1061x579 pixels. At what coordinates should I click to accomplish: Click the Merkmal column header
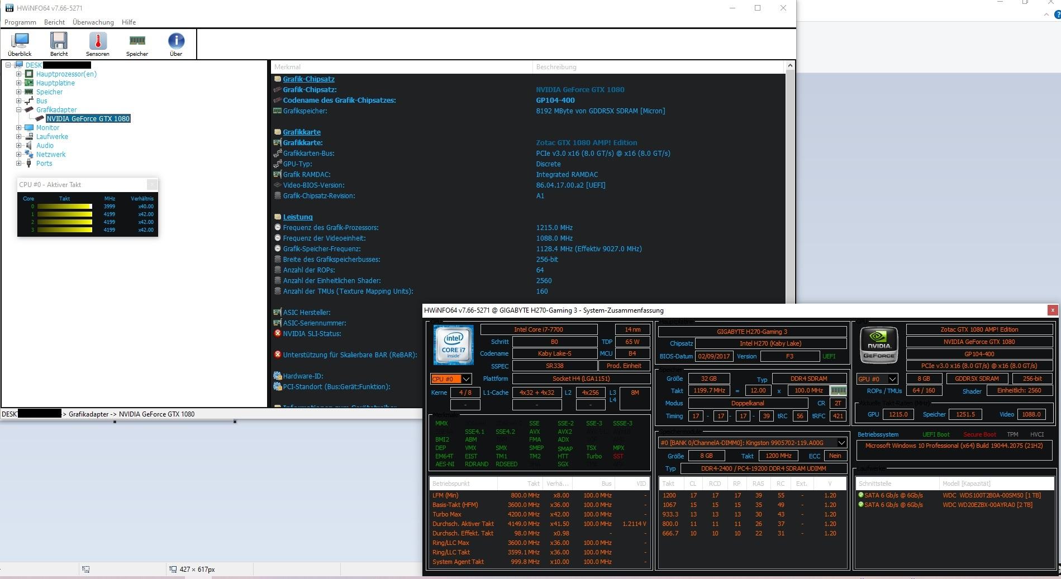pos(402,67)
